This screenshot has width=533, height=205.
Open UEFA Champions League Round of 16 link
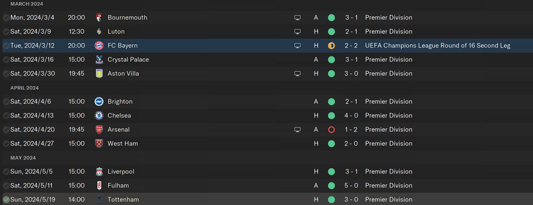point(437,45)
